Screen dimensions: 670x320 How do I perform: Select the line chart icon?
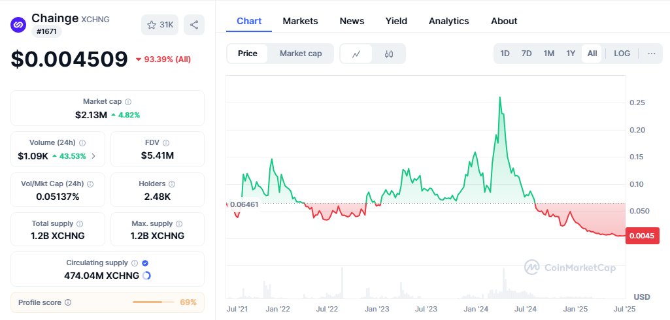356,54
